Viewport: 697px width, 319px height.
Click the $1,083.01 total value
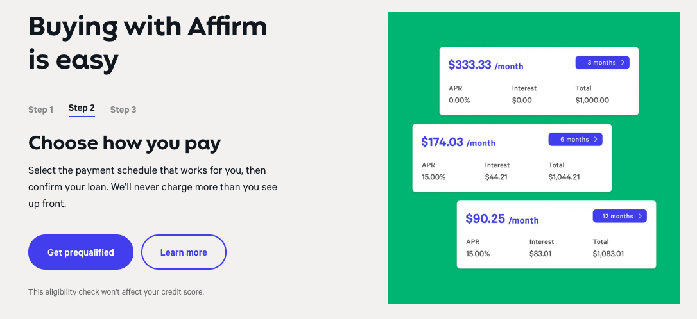point(608,254)
